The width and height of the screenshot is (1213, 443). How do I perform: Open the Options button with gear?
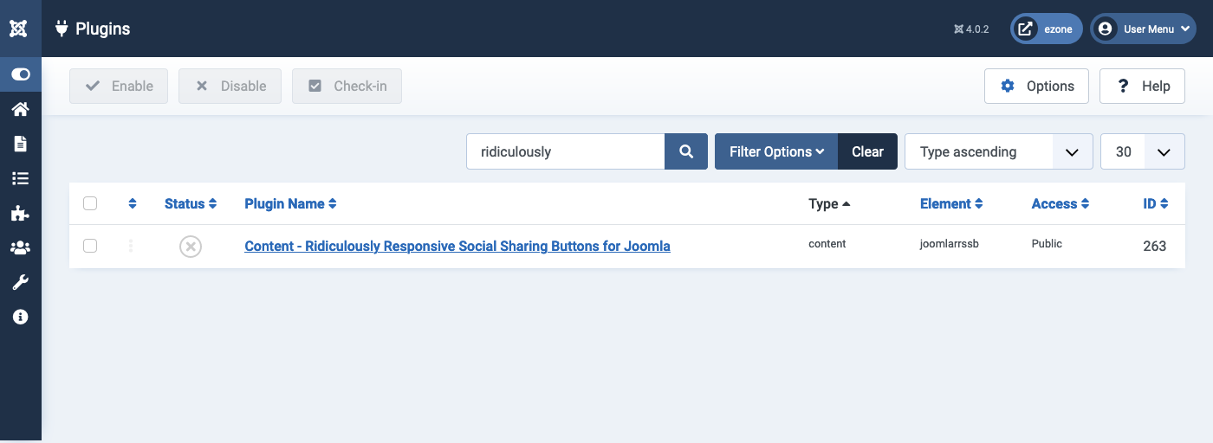pos(1036,87)
